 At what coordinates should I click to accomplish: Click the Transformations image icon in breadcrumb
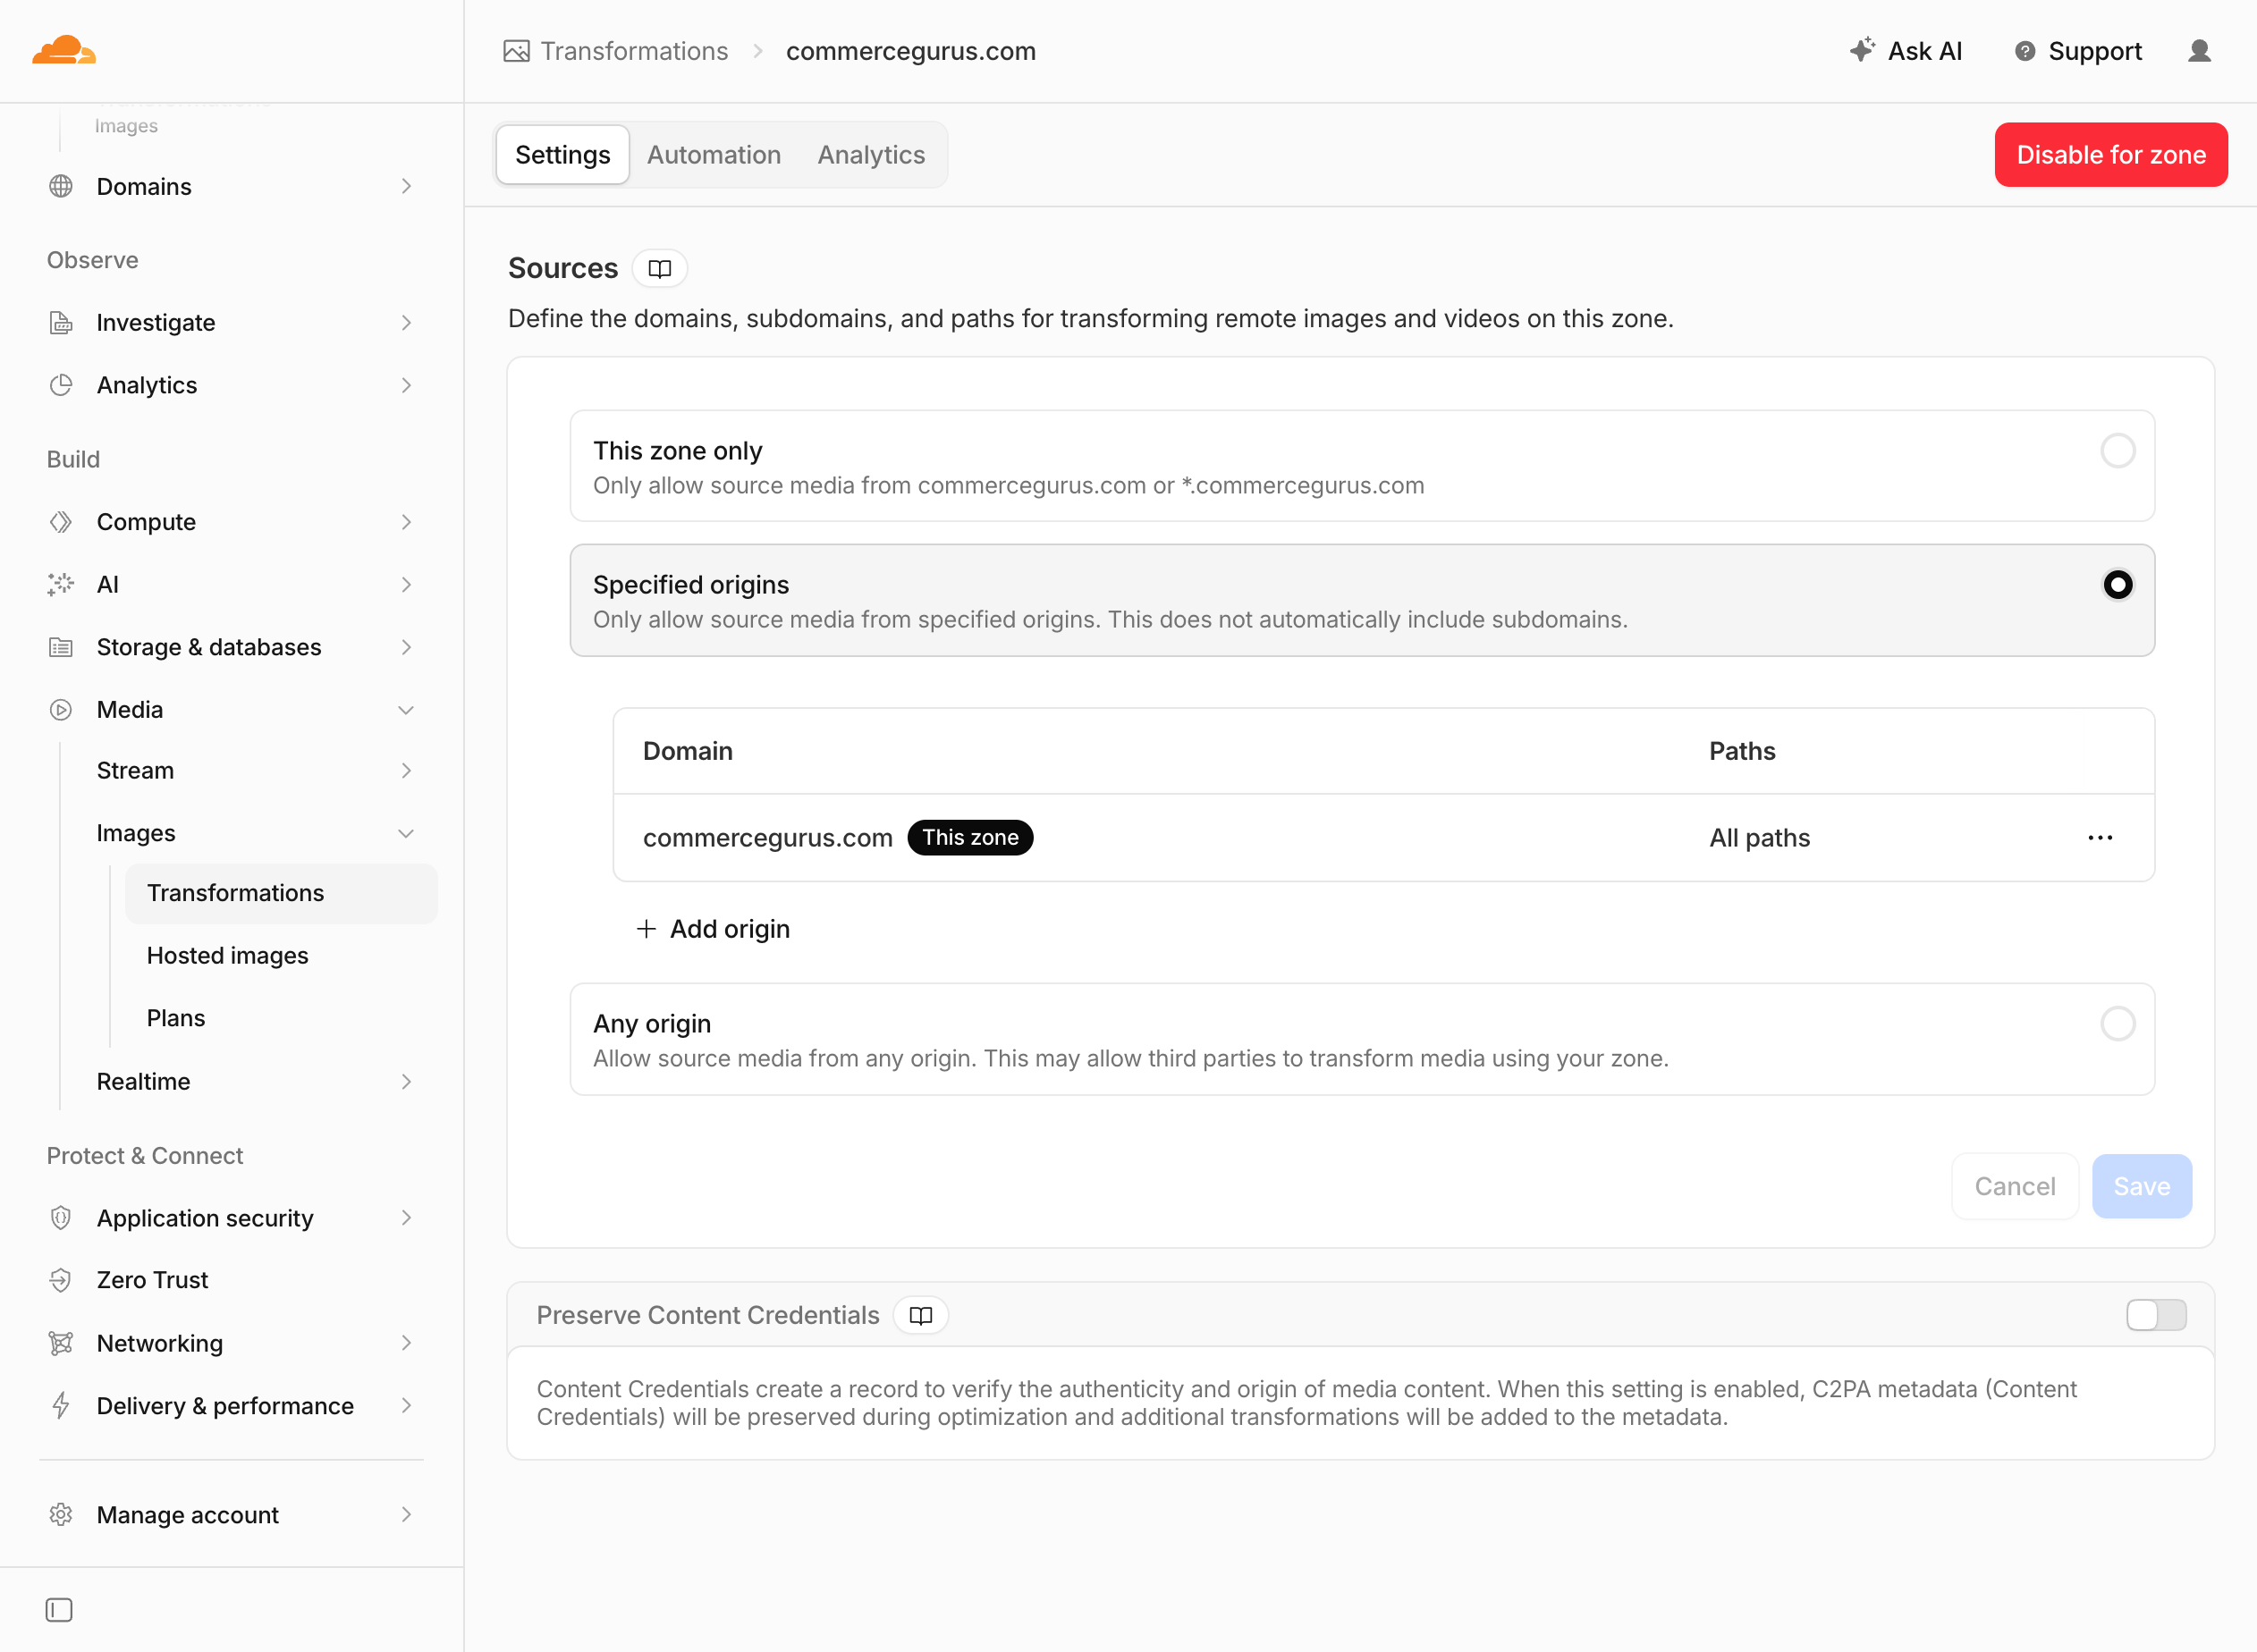516,51
